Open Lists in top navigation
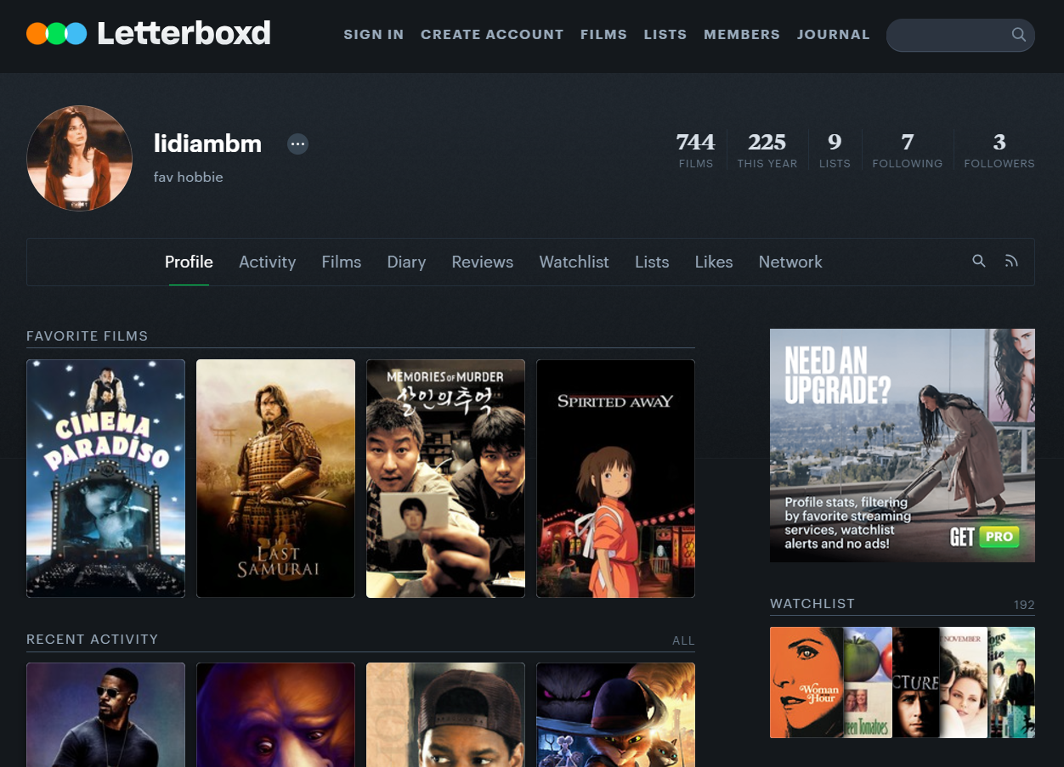The height and width of the screenshot is (767, 1064). (x=665, y=35)
